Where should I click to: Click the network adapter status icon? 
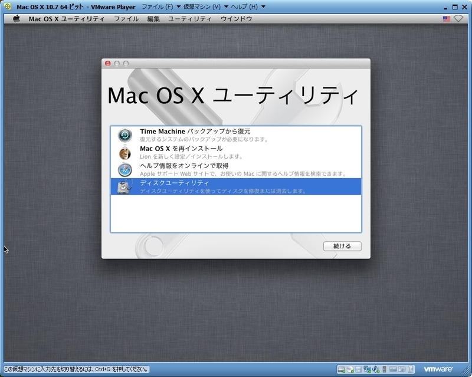click(x=367, y=369)
